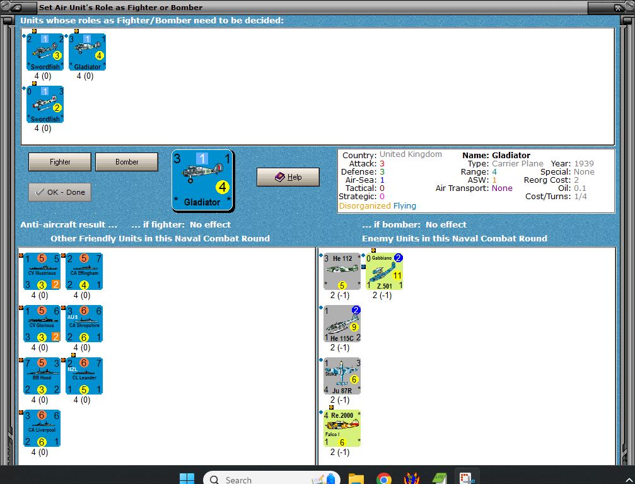
Task: Select He 112 enemy unit
Action: (x=342, y=272)
